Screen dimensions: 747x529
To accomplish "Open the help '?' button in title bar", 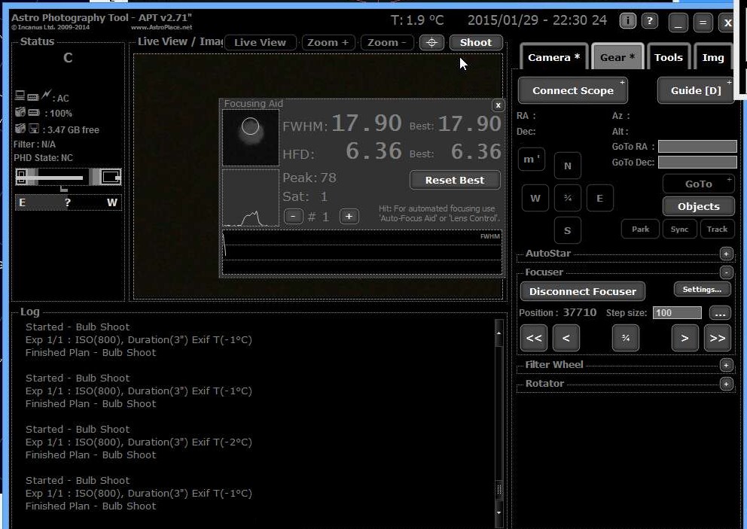I will tap(649, 21).
